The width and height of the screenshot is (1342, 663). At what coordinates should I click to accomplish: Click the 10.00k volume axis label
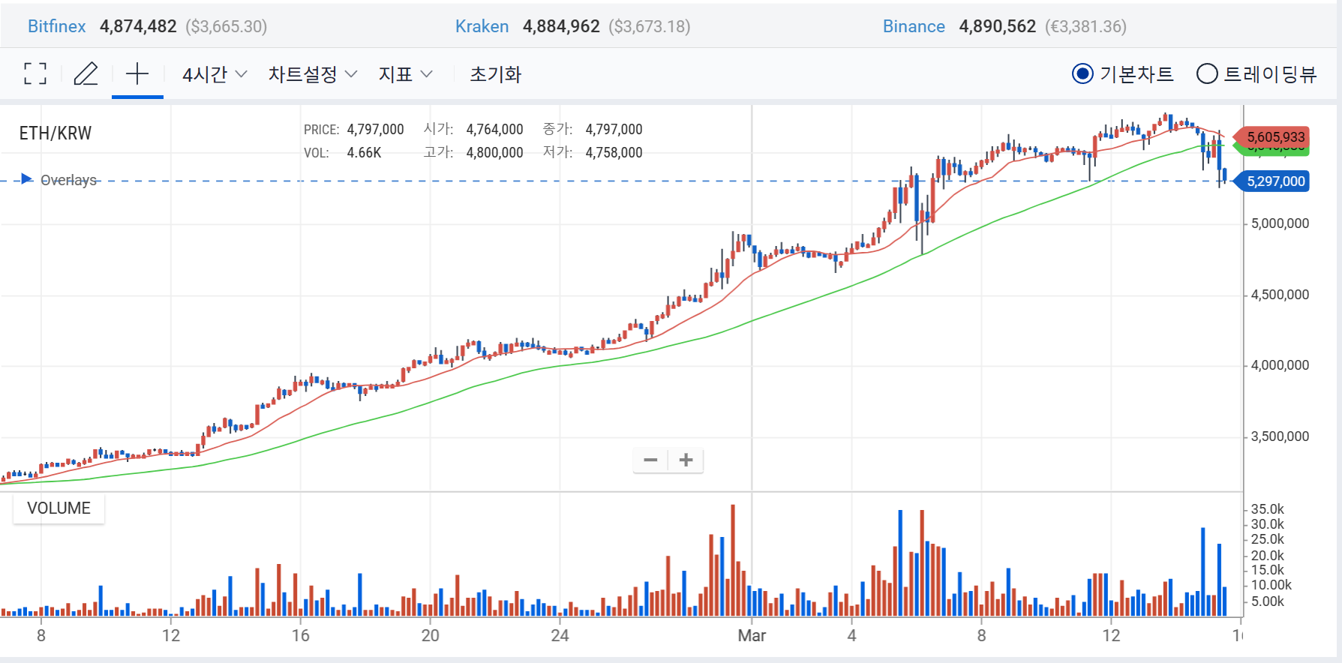1271,585
